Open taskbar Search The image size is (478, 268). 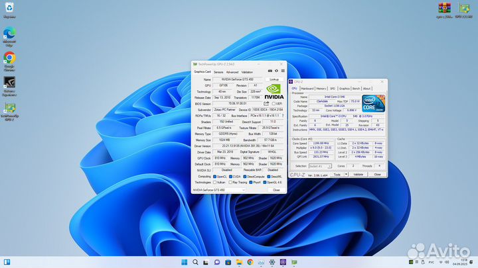[x=195, y=262]
